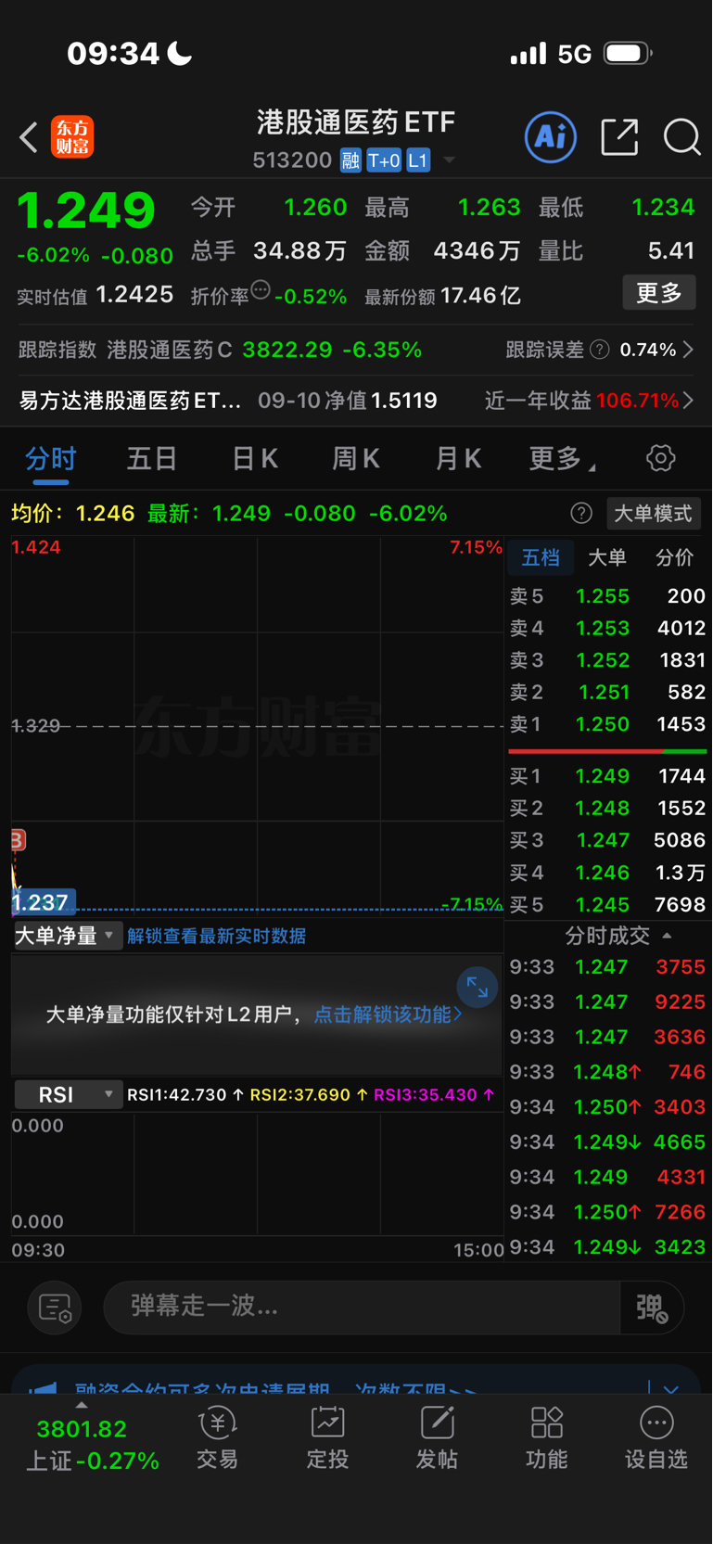Tap the 跟踪误差 question mark icon
Image resolution: width=713 pixels, height=1544 pixels.
click(600, 350)
